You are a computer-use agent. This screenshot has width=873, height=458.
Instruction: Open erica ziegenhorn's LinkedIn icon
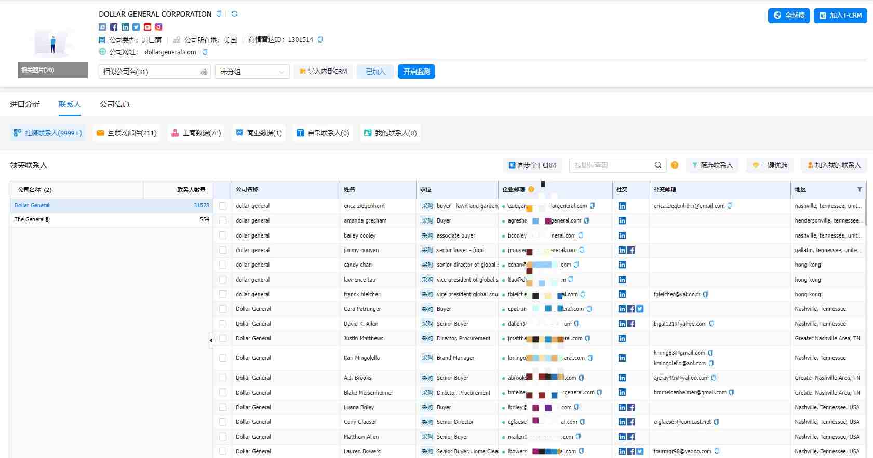pyautogui.click(x=622, y=206)
